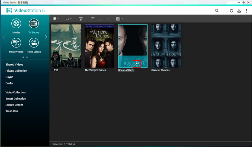Open the Home Videos category
This screenshot has width=252, height=147.
point(34,45)
